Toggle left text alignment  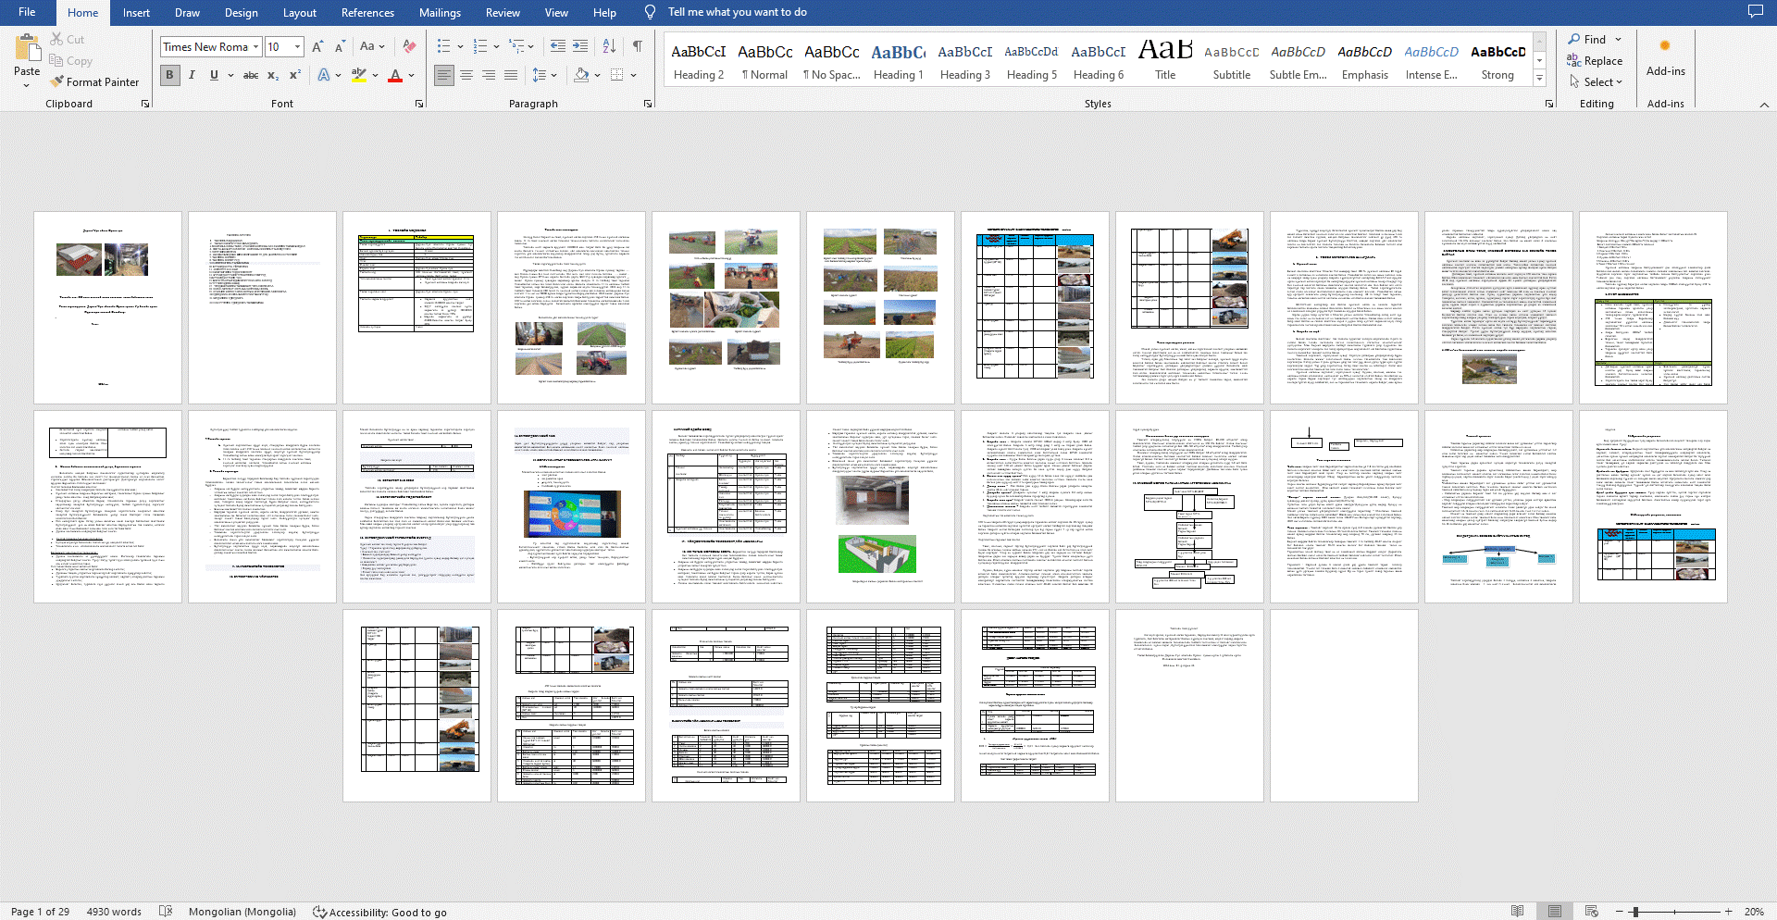click(x=444, y=75)
